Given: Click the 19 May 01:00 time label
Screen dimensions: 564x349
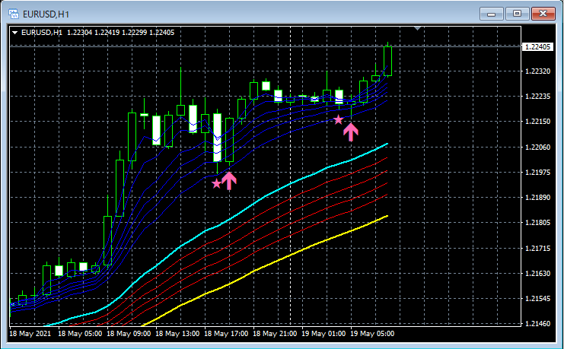Looking at the screenshot, I should [323, 334].
